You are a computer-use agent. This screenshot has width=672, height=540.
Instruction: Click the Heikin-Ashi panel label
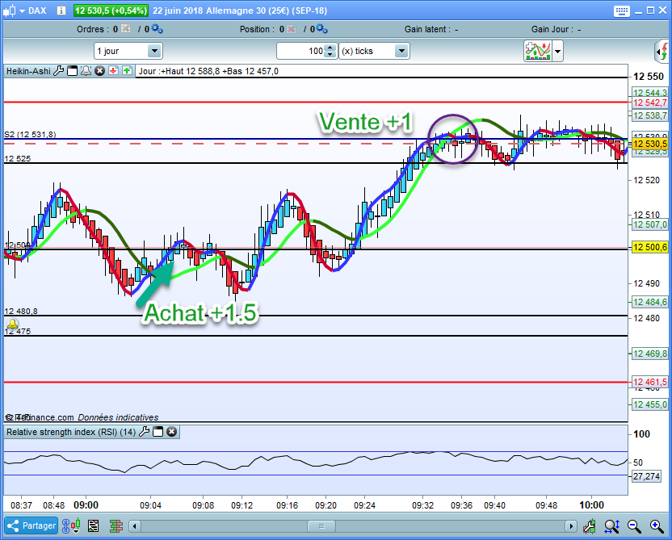click(28, 71)
